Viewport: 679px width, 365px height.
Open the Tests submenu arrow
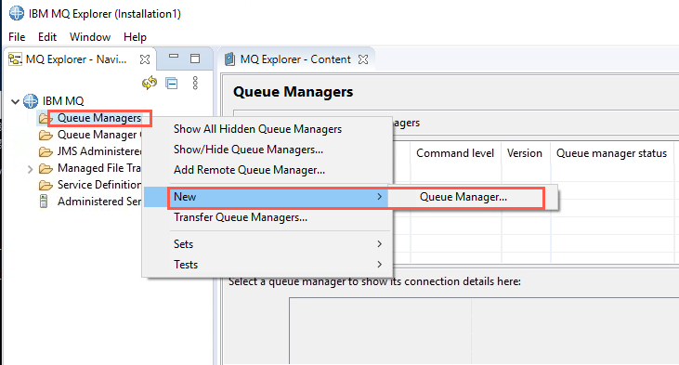coord(379,264)
